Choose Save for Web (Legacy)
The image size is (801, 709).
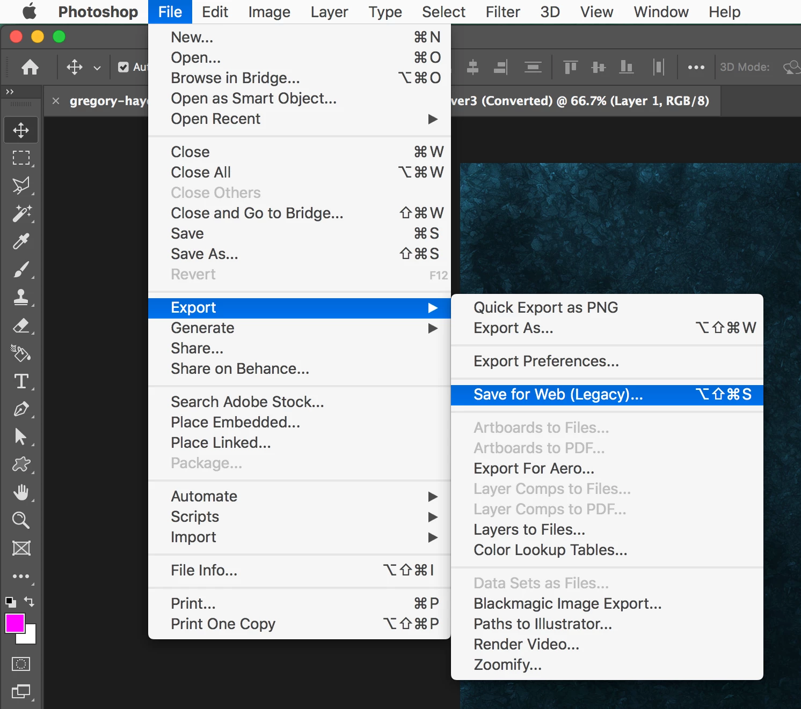607,395
